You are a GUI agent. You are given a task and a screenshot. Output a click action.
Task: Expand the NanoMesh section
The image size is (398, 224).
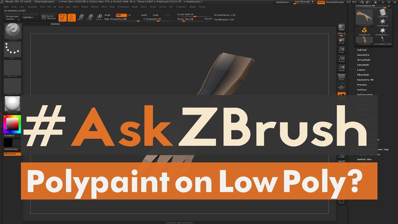tap(363, 65)
